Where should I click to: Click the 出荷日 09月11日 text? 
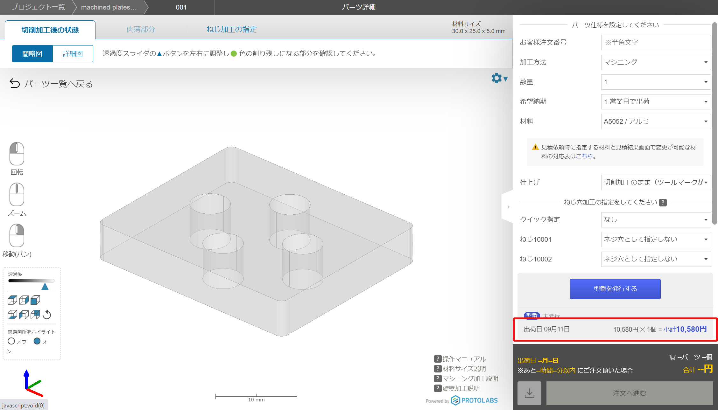(x=547, y=329)
